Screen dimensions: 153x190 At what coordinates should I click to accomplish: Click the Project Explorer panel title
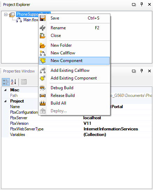click(x=16, y=5)
